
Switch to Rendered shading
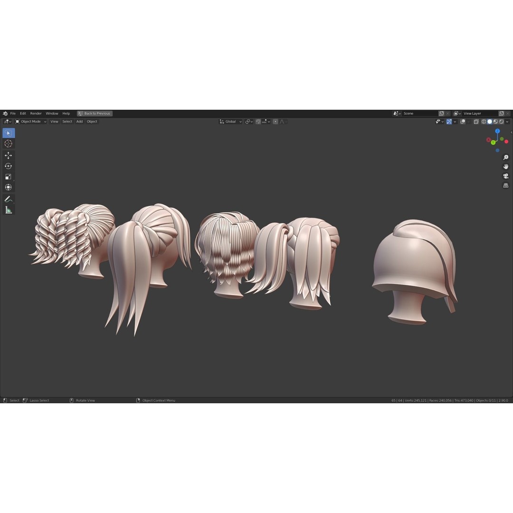(502, 122)
